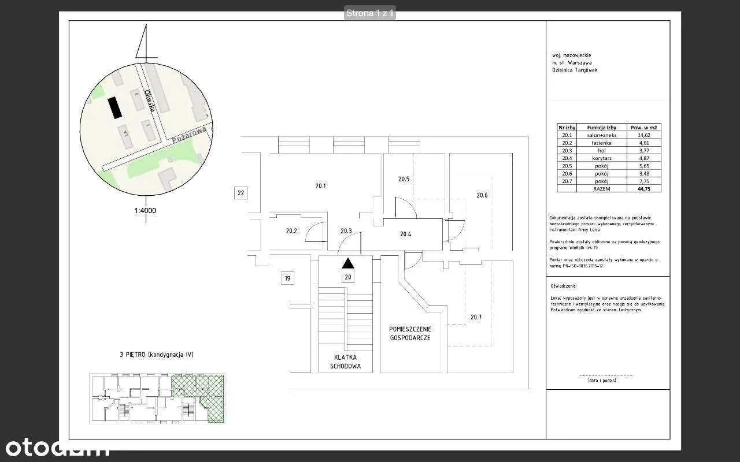The height and width of the screenshot is (462, 740).
Task: Select 'm. st. Warszawa' text
Action: [x=572, y=63]
